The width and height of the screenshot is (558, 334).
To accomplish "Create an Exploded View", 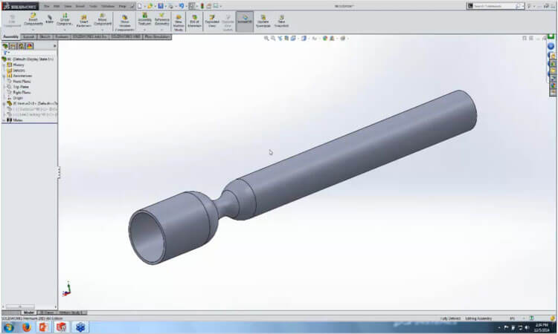I will coord(212,19).
